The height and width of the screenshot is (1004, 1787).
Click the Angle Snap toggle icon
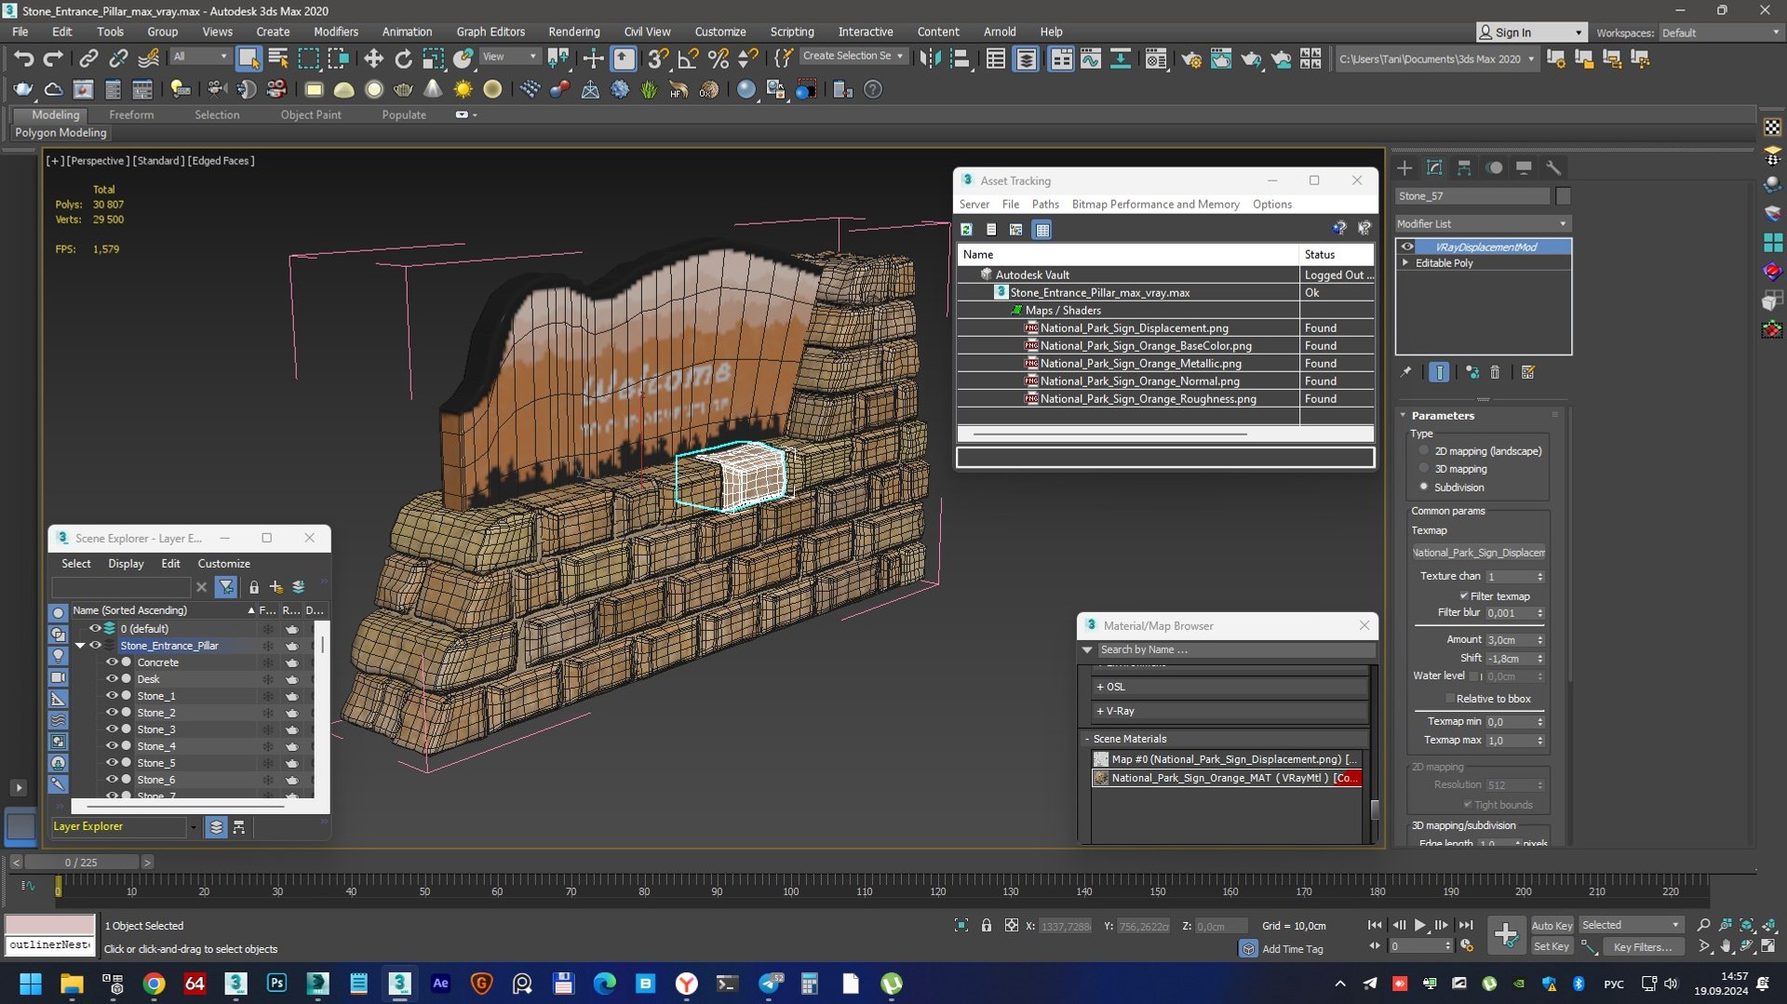(x=688, y=60)
